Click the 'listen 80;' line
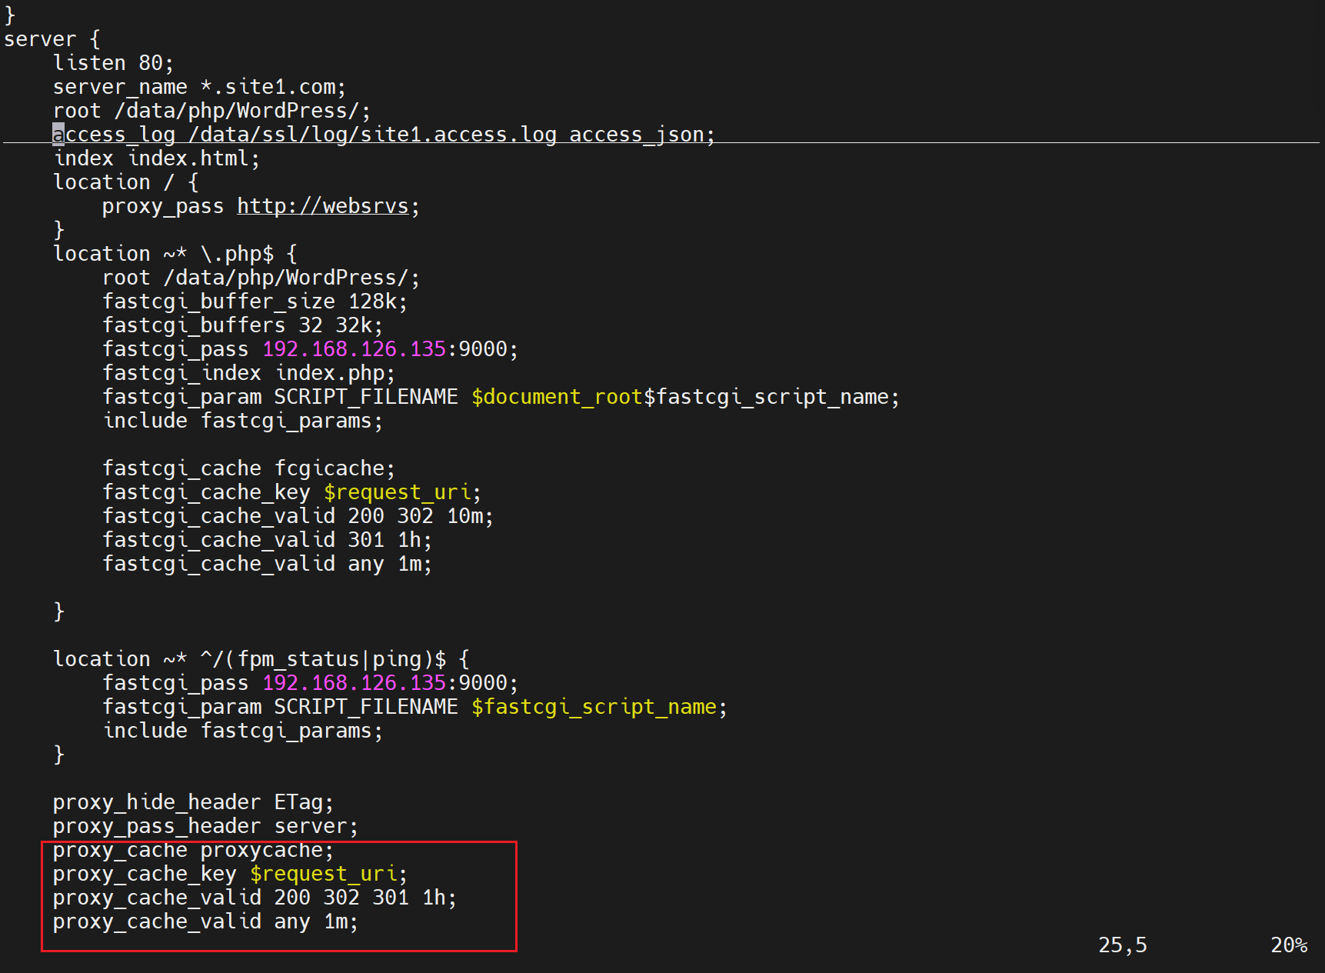Image resolution: width=1325 pixels, height=973 pixels. point(113,63)
